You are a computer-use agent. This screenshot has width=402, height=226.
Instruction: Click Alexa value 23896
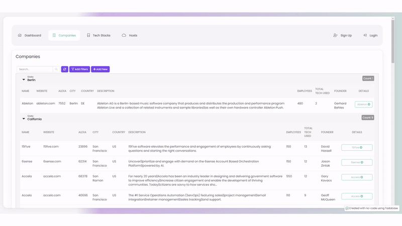point(83,147)
